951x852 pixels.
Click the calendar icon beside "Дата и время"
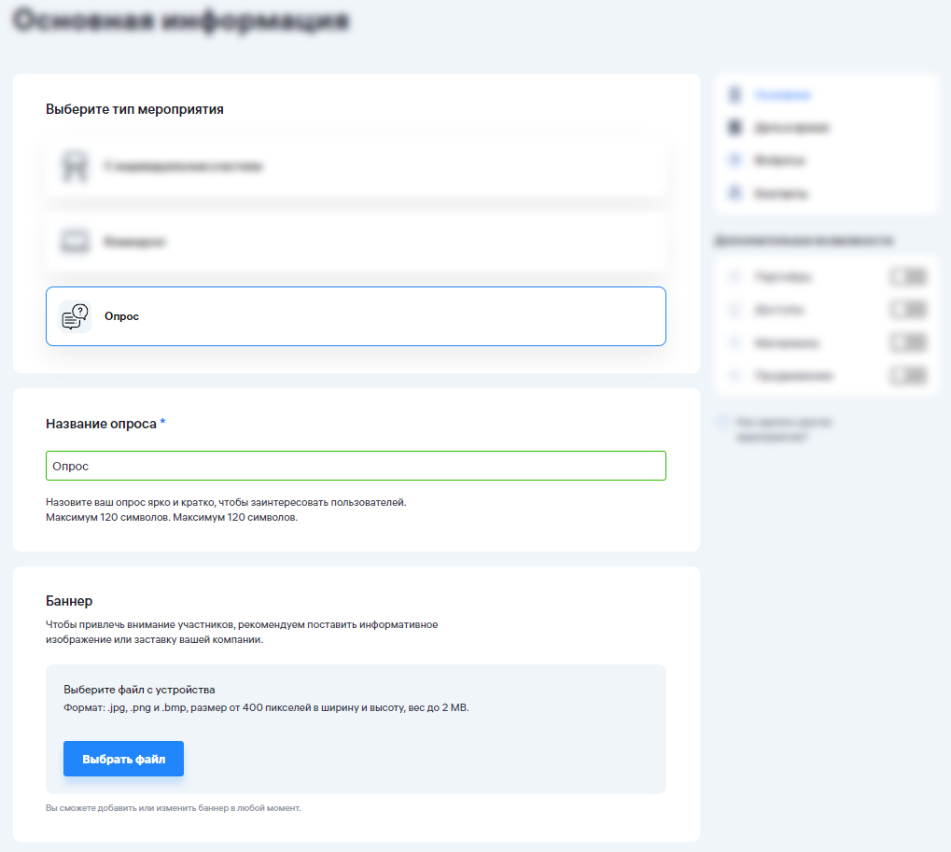pos(734,127)
